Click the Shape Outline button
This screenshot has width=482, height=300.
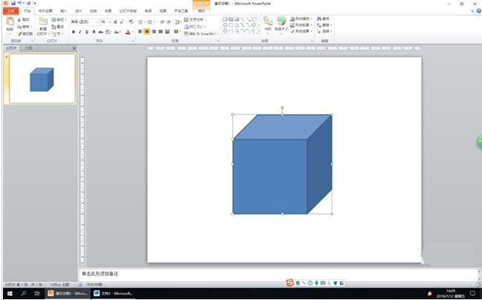(x=300, y=25)
